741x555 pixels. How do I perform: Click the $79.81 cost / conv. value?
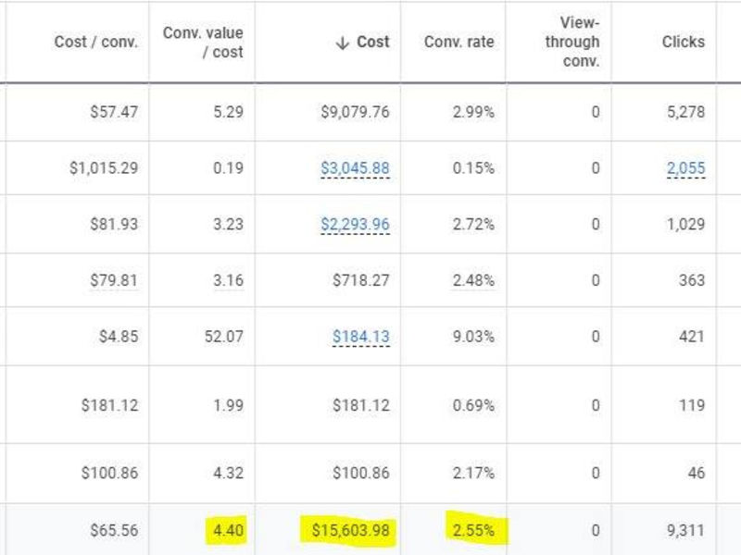(x=114, y=280)
